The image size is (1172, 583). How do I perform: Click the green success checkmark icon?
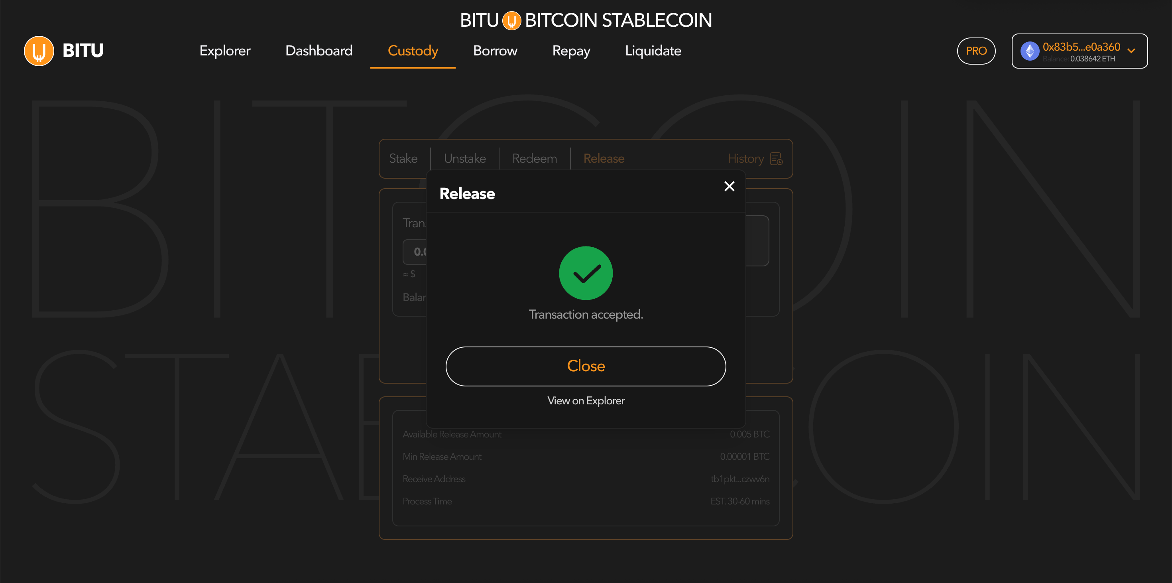click(x=586, y=273)
